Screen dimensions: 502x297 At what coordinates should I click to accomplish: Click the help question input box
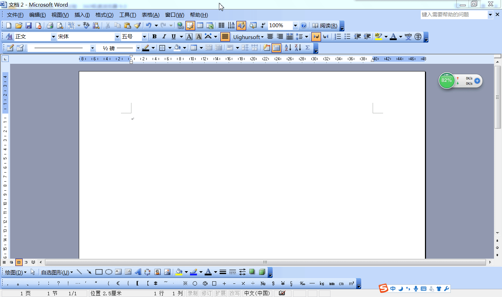[454, 15]
